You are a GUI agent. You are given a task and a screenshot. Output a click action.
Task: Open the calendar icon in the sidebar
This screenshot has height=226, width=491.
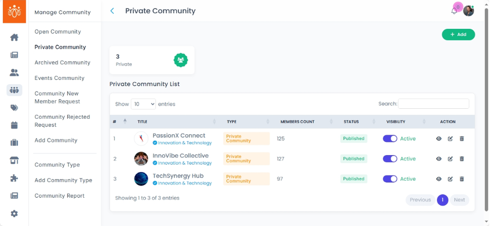[x=14, y=125]
